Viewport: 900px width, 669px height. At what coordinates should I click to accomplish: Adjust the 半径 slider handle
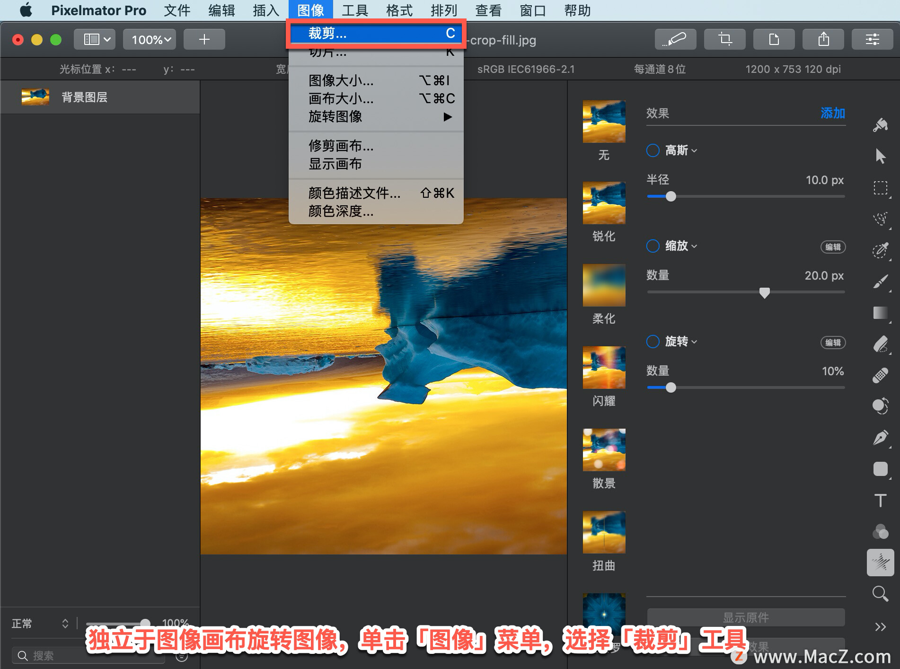coord(671,196)
